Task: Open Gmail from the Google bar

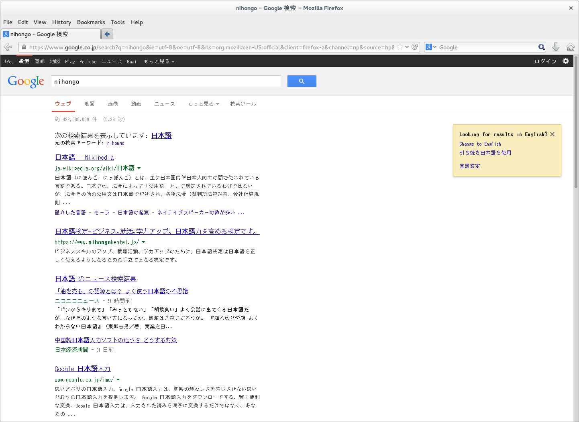Action: click(x=133, y=61)
